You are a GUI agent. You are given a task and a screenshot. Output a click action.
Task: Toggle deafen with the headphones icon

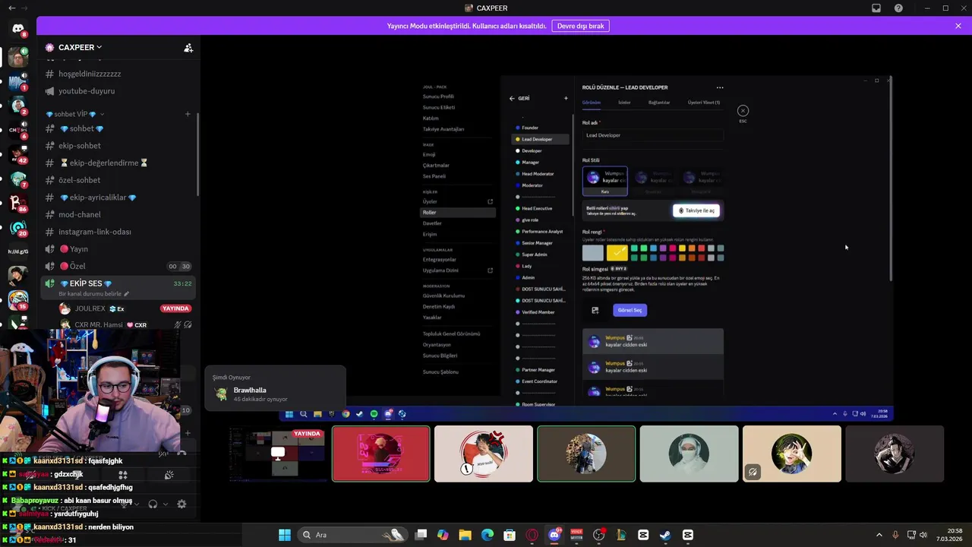click(x=153, y=504)
